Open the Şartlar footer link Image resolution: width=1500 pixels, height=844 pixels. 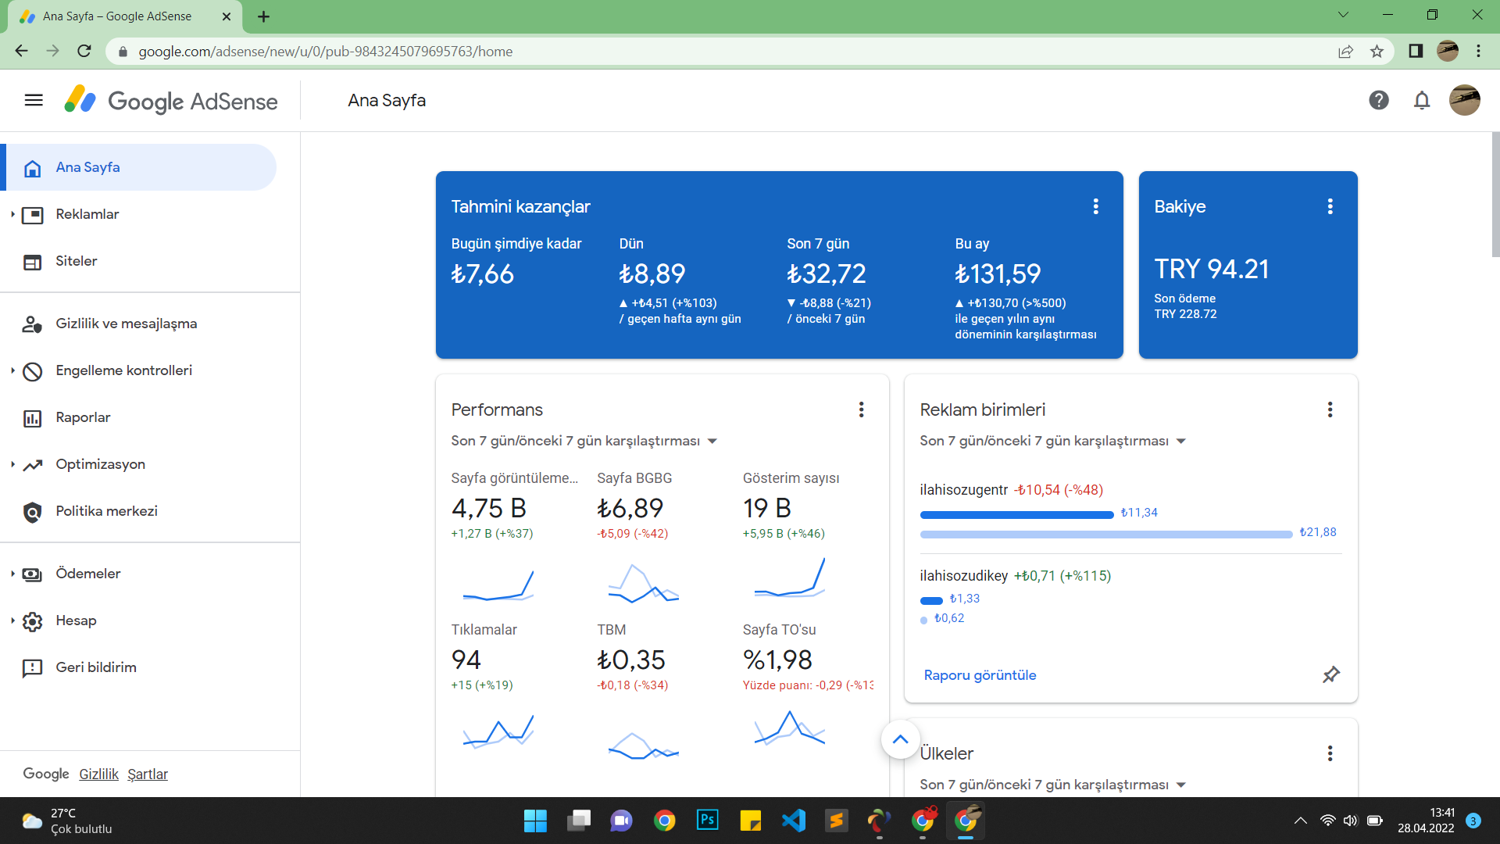point(148,774)
